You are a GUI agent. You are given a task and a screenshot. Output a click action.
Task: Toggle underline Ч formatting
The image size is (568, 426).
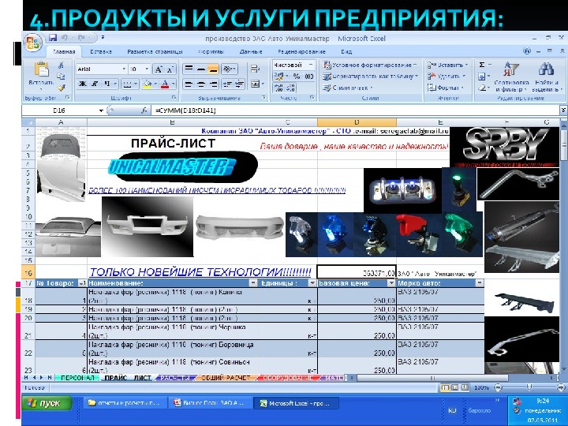[107, 84]
